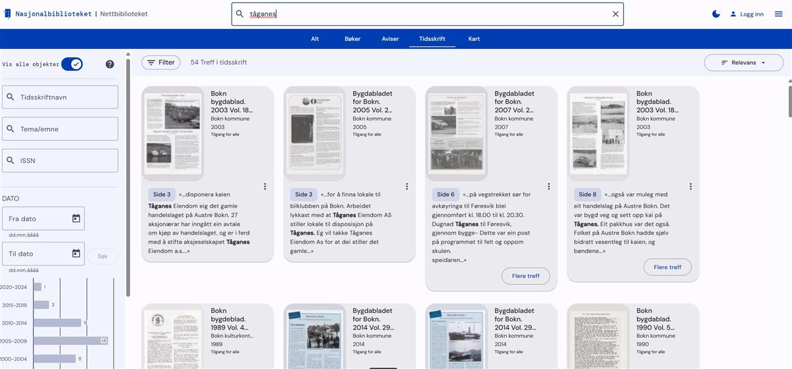The height and width of the screenshot is (369, 792).
Task: Expand the Filter panel button
Action: pos(161,63)
